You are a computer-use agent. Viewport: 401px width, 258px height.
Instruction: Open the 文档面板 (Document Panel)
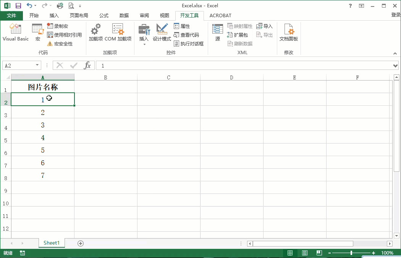coord(288,32)
